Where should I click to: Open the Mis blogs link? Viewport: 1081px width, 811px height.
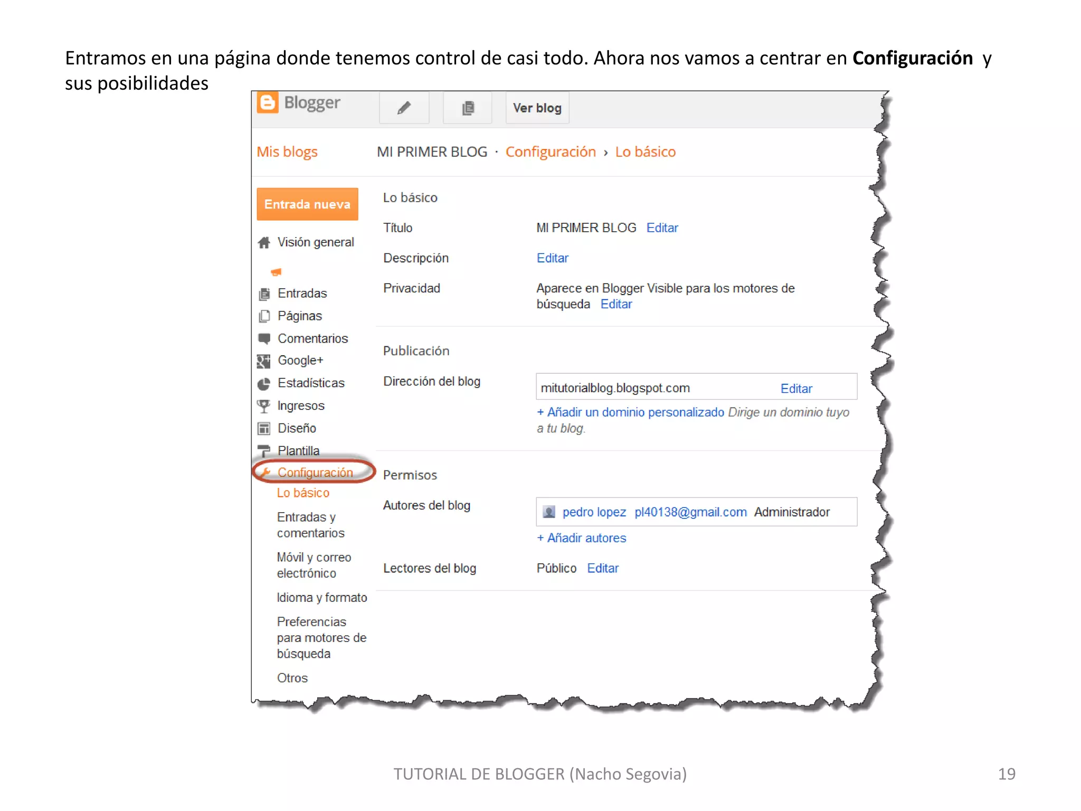click(x=287, y=152)
